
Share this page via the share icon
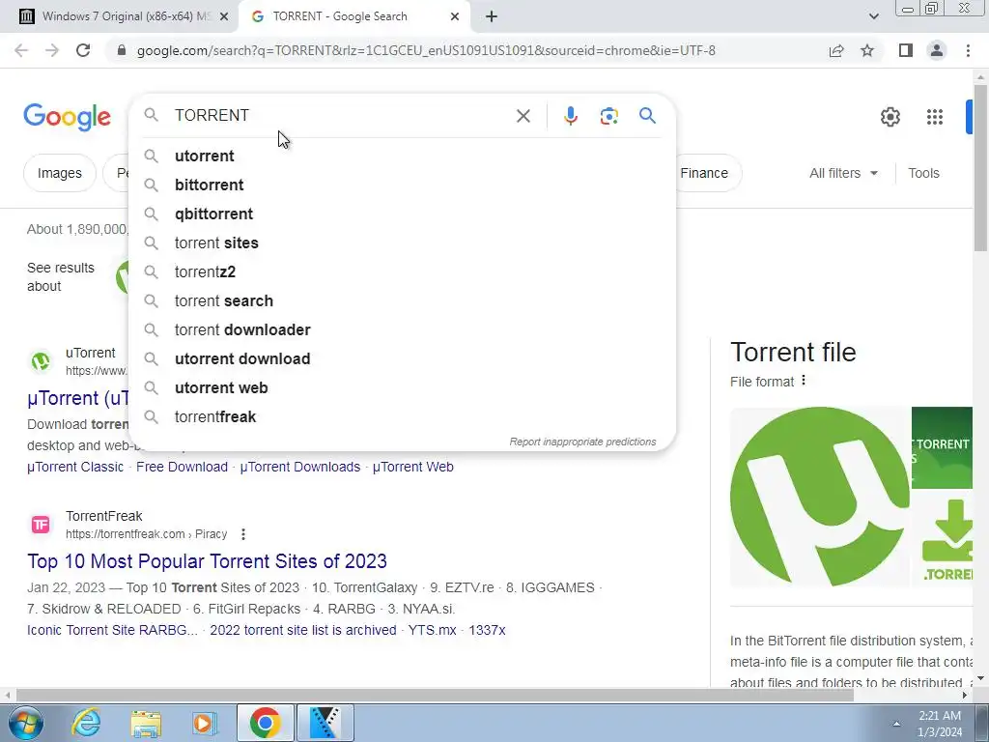836,50
